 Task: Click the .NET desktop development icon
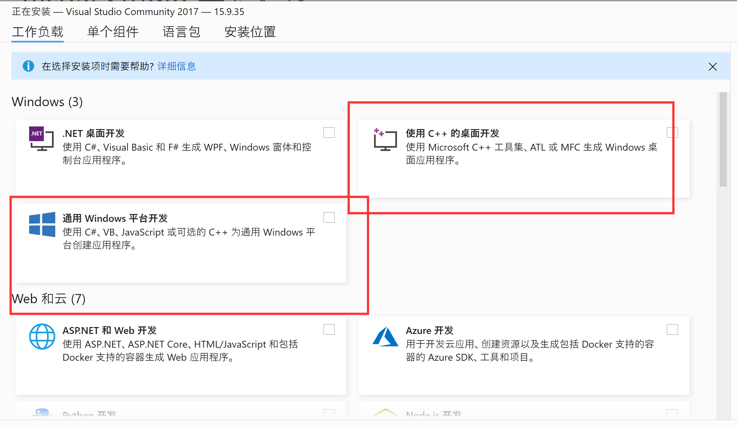[x=41, y=139]
